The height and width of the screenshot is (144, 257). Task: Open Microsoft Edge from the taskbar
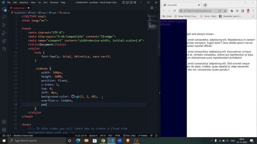pyautogui.click(x=78, y=140)
